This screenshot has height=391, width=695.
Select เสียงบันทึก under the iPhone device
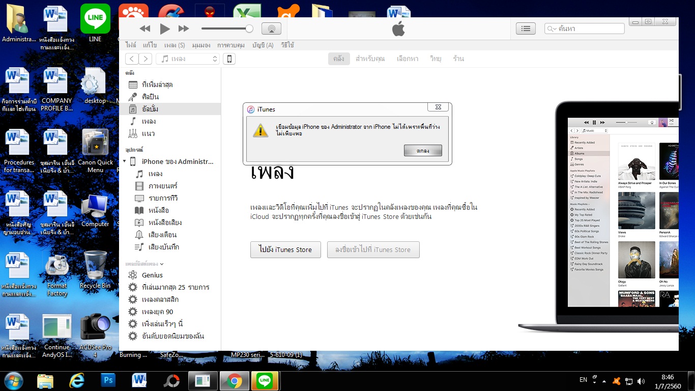[170, 247]
